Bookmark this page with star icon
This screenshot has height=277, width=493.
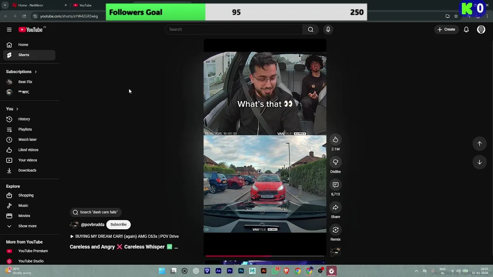pyautogui.click(x=456, y=16)
